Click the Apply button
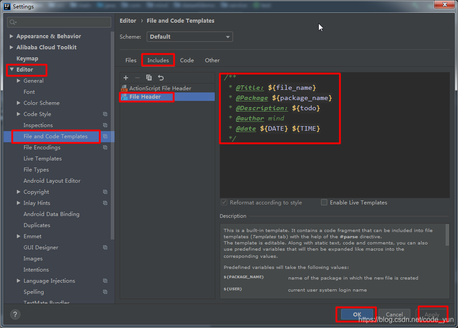Viewport: 458px width, 328px height. [x=432, y=315]
